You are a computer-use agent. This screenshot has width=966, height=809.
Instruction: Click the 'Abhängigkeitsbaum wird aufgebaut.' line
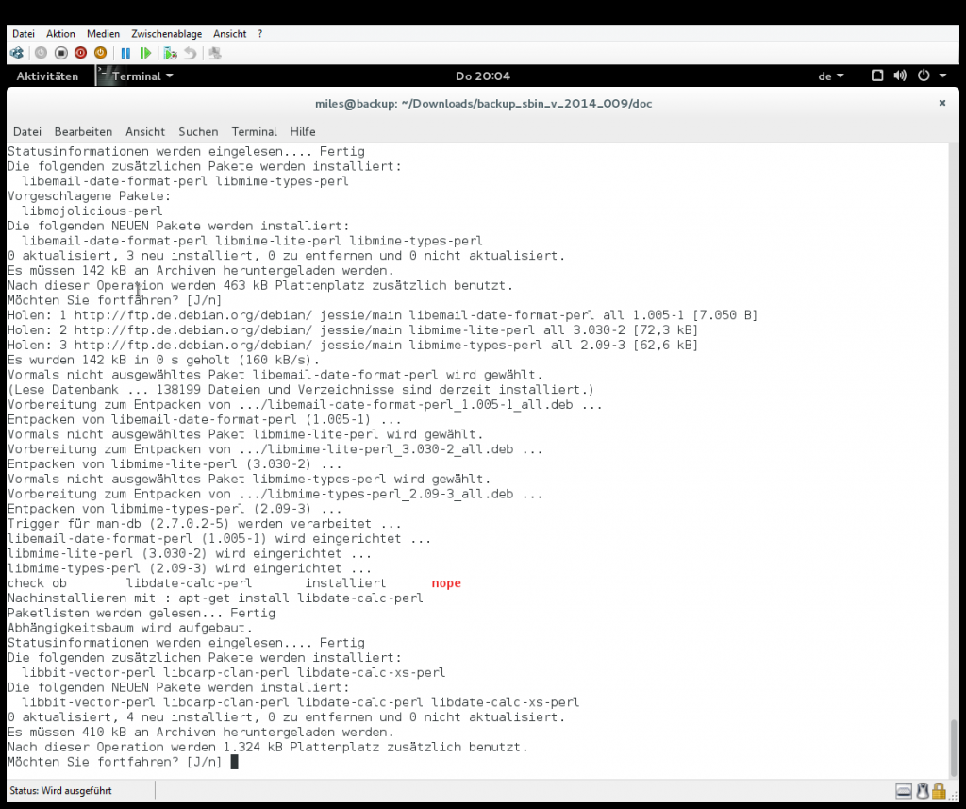[130, 628]
